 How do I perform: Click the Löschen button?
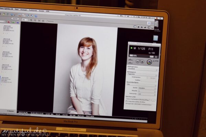click(x=15, y=19)
